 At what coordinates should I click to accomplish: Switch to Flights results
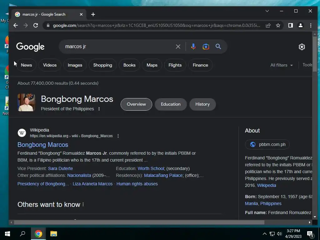(x=175, y=65)
